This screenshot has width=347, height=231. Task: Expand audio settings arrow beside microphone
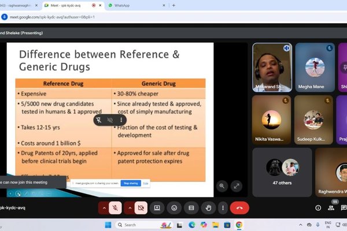click(104, 207)
